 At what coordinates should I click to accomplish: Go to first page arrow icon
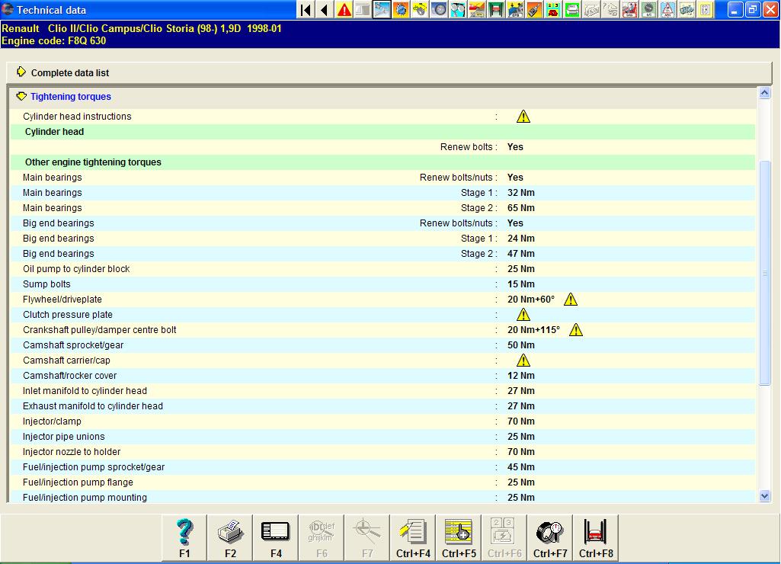(306, 9)
